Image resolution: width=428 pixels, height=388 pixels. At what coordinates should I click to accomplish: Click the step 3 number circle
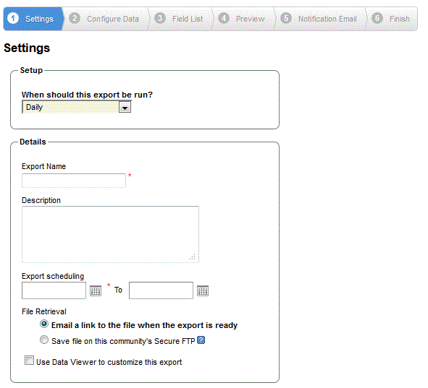pos(160,18)
